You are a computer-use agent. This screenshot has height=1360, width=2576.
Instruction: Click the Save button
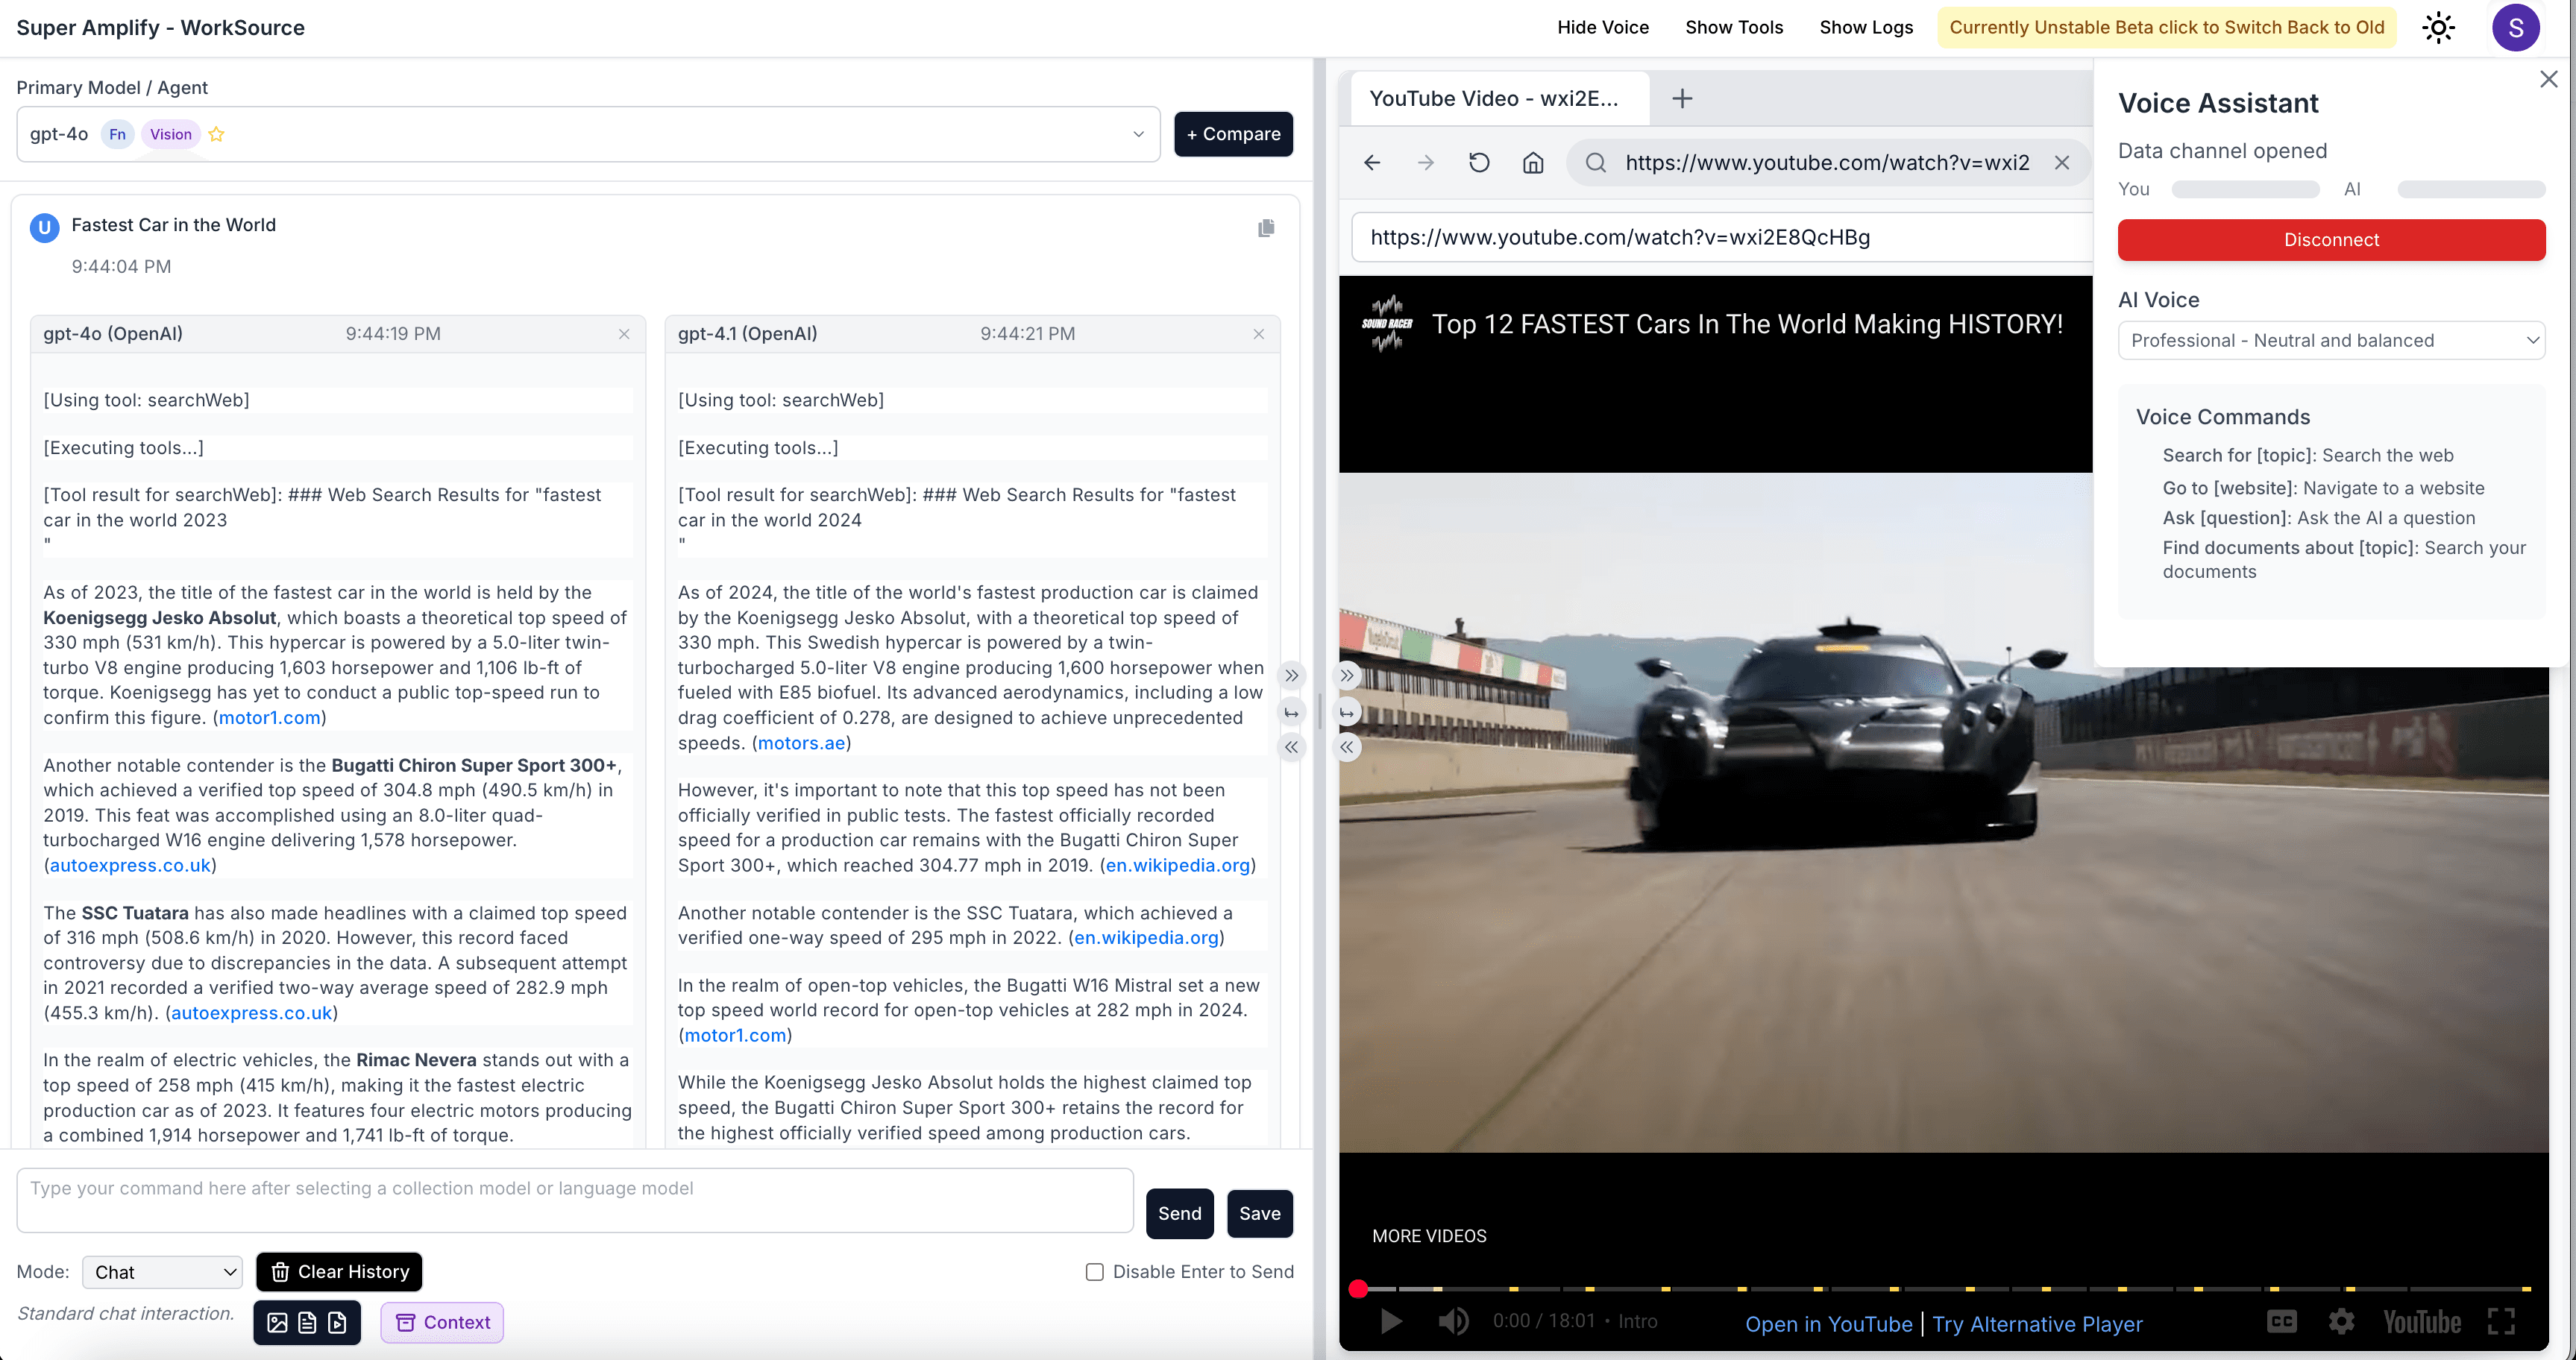(x=1260, y=1213)
